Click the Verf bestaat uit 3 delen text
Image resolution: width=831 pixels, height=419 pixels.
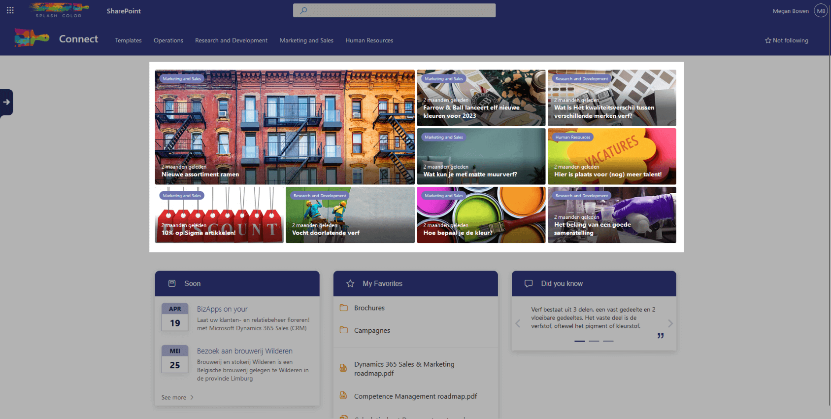tap(594, 318)
